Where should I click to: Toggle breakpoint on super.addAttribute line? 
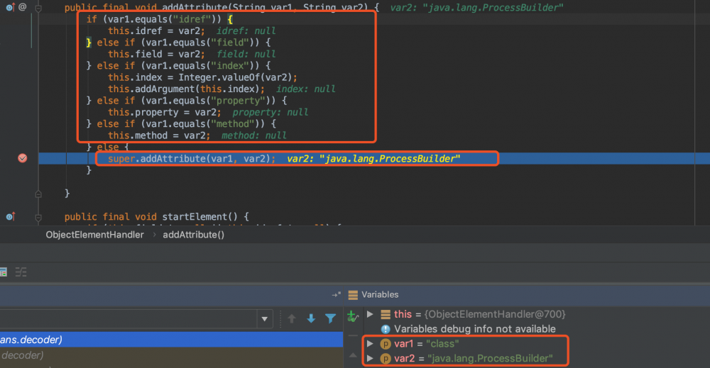22,158
